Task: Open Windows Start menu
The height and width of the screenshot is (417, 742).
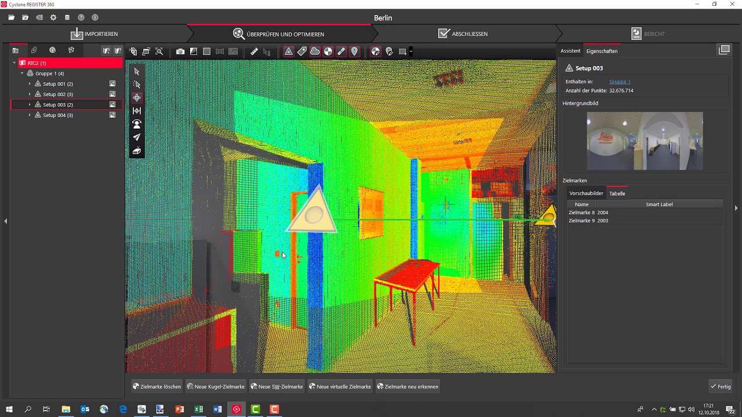Action: pos(9,409)
